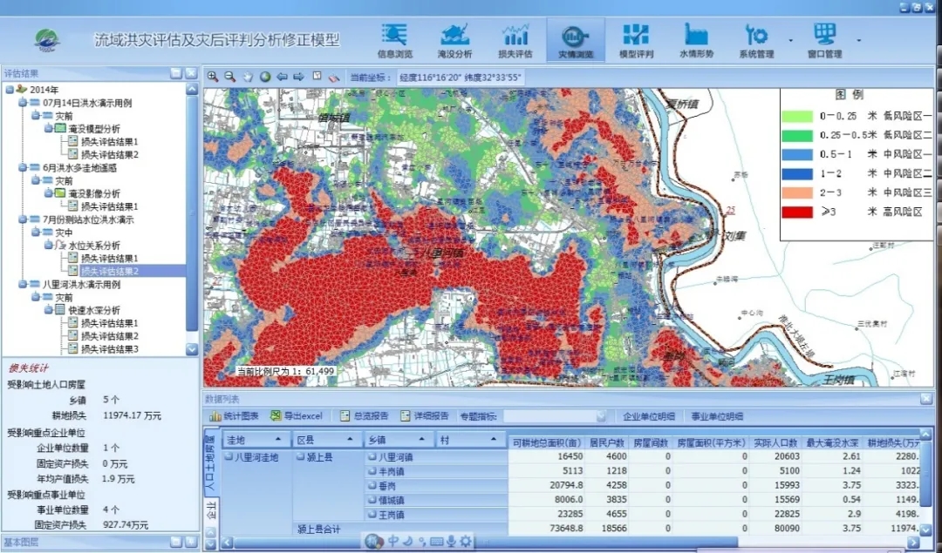The image size is (942, 553).
Task: Open the 专题指标 combo box
Action: click(554, 416)
